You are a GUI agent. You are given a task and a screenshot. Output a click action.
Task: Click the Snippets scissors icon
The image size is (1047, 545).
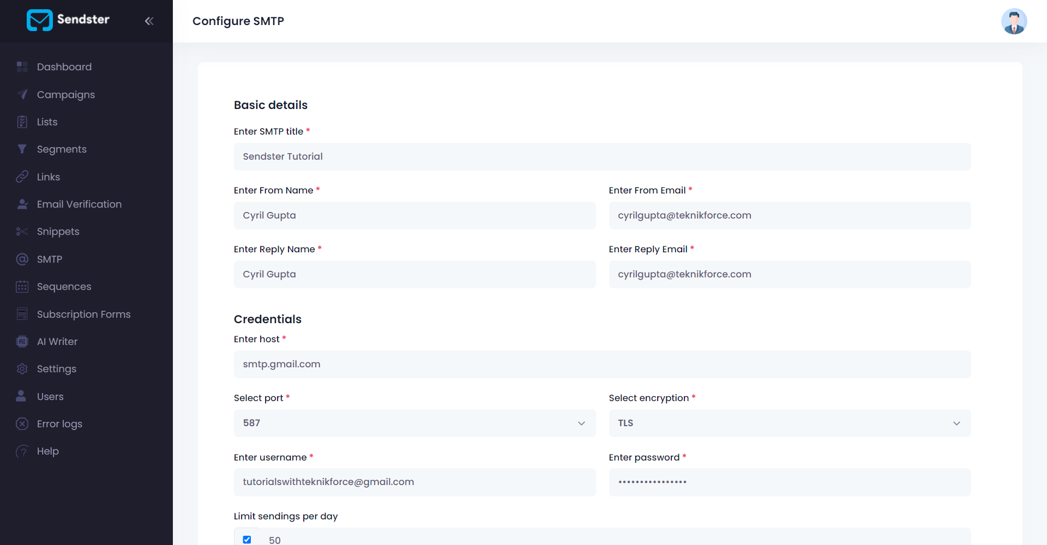(22, 232)
